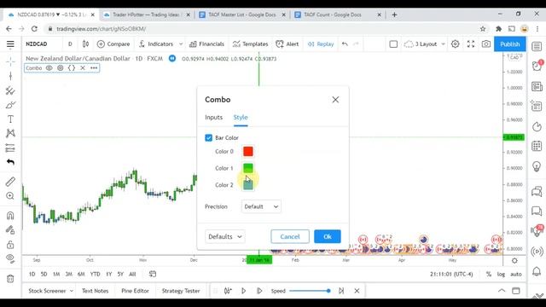The height and width of the screenshot is (307, 546).
Task: Undo last chart action
Action: [345, 44]
